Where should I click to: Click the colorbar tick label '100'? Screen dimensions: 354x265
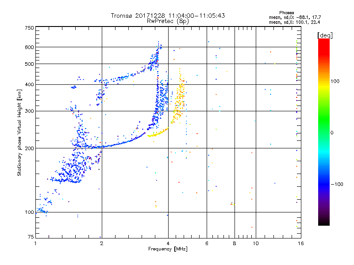[x=335, y=81]
